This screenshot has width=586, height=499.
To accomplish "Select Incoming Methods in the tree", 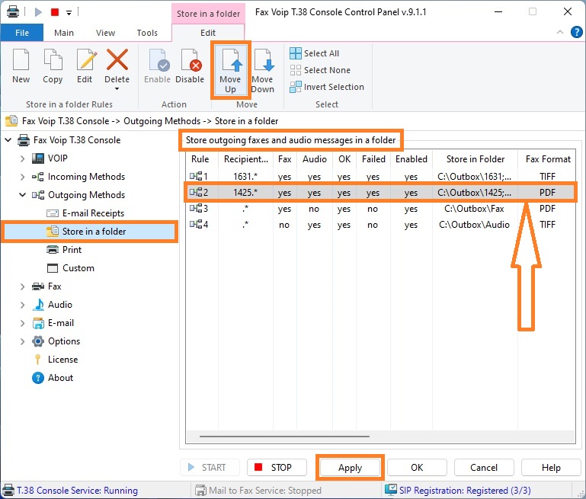I will click(86, 177).
